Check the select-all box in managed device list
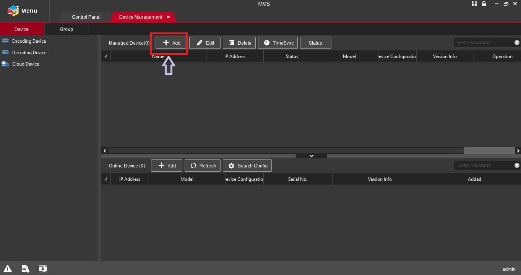Image resolution: width=521 pixels, height=275 pixels. [105, 56]
